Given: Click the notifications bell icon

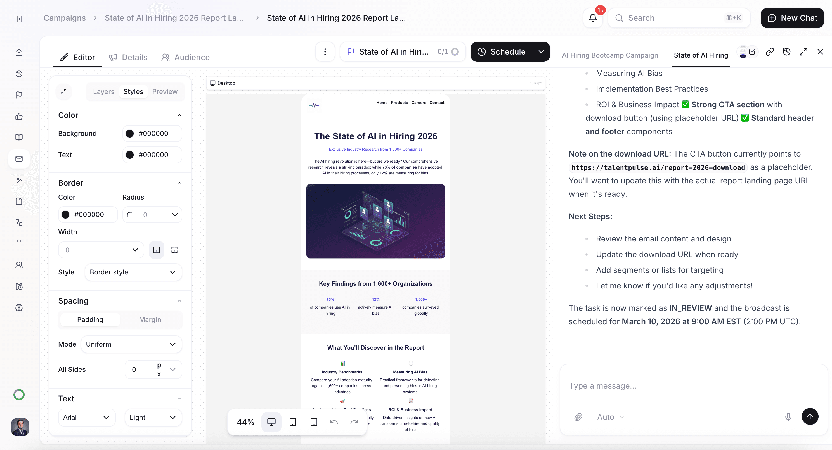Looking at the screenshot, I should click(593, 18).
